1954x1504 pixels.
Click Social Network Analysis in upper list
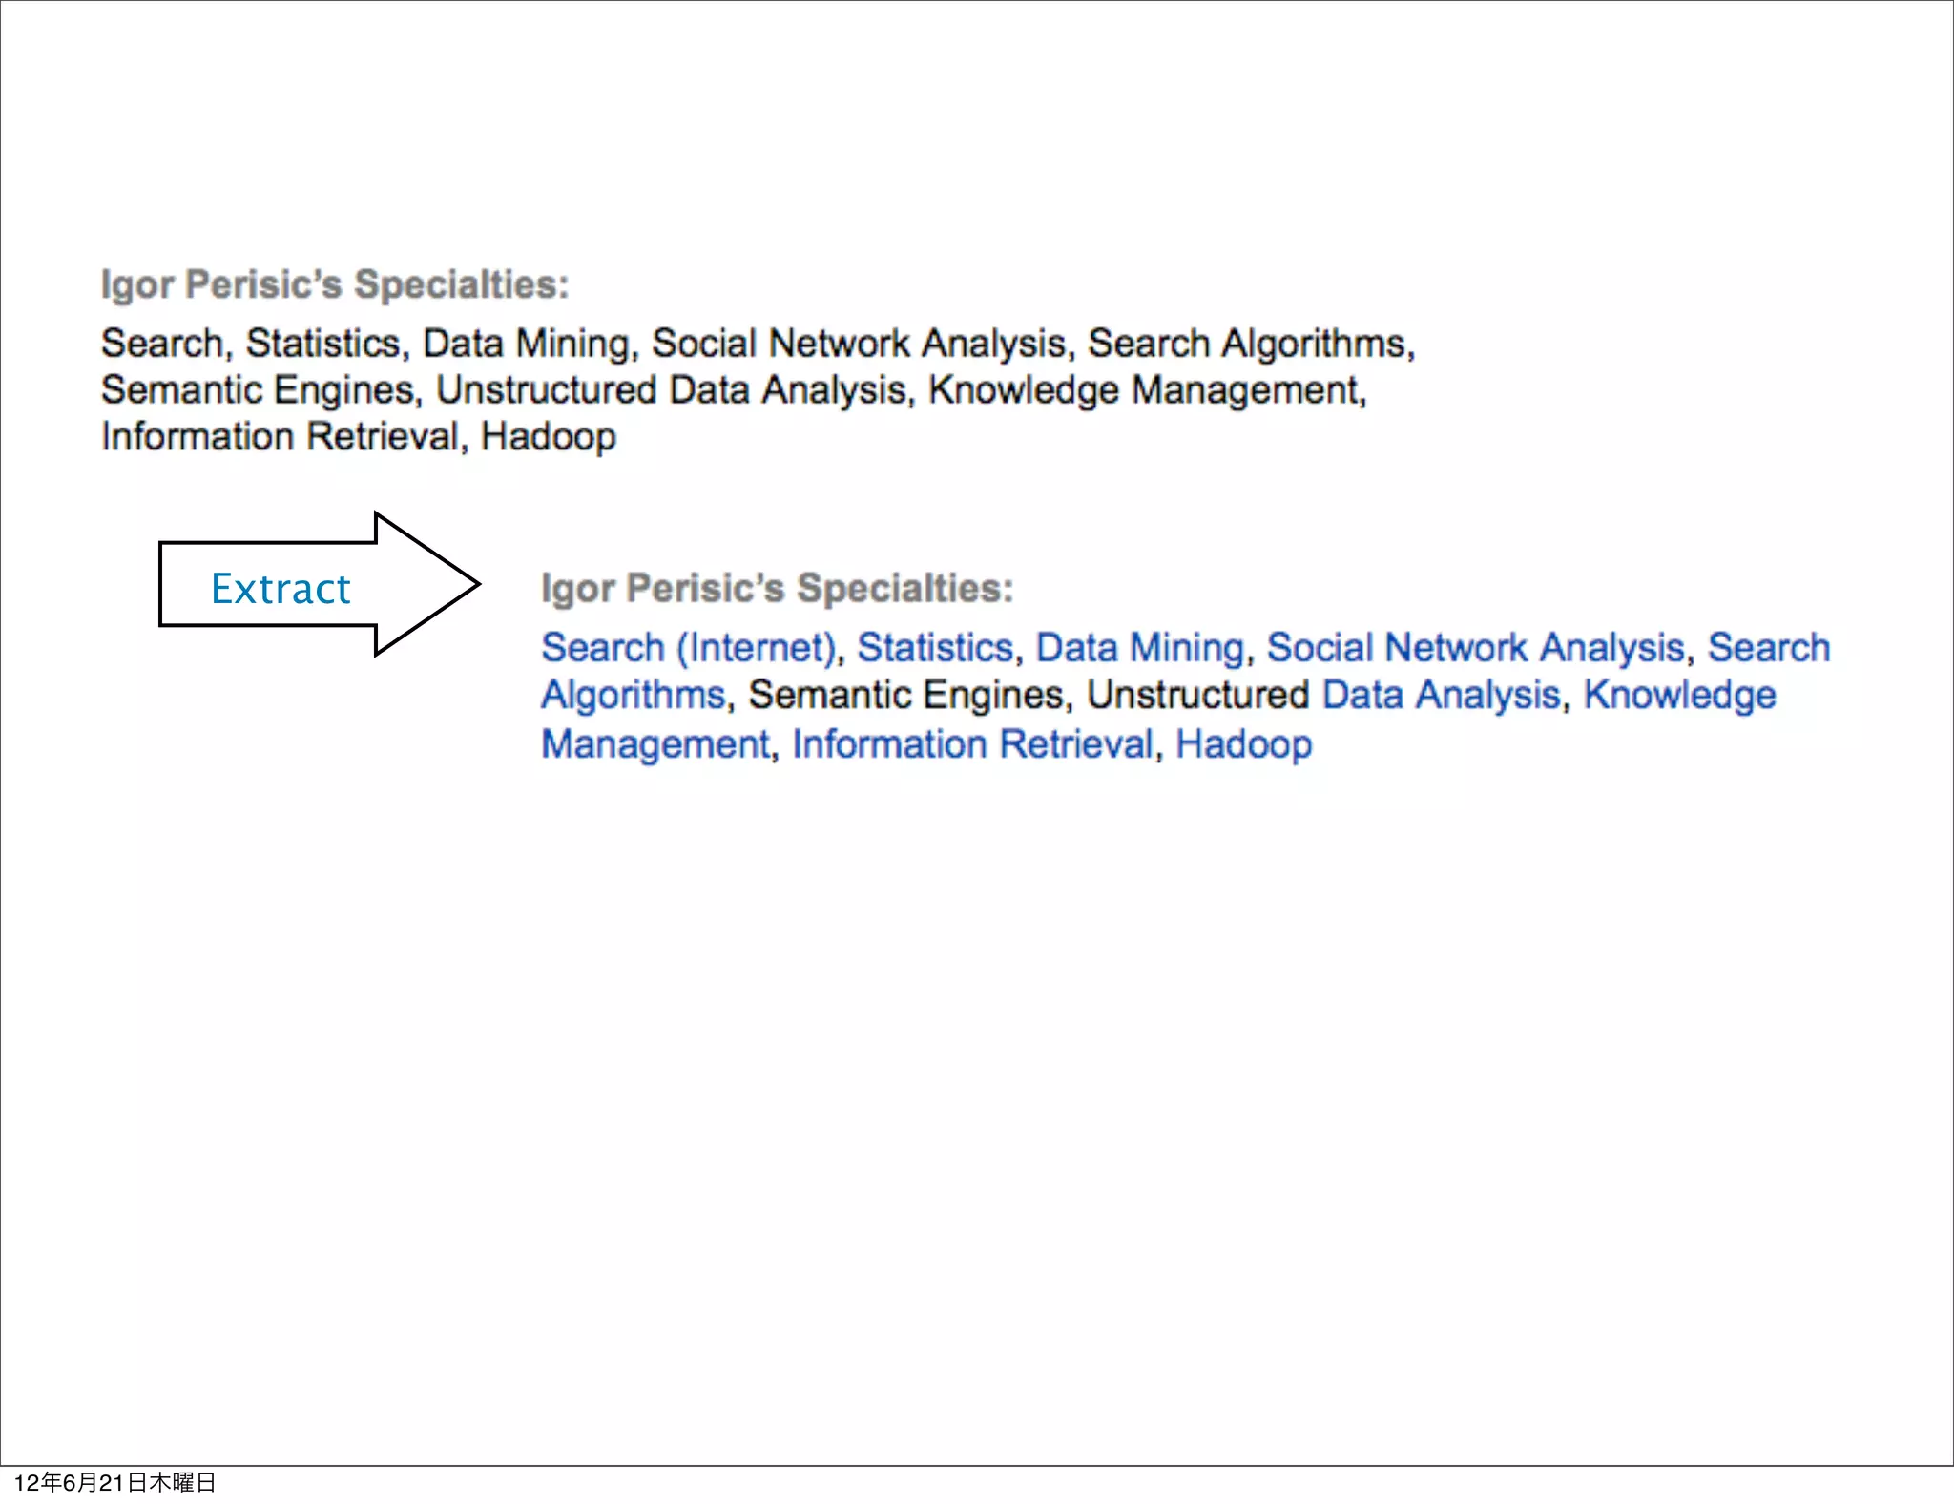pos(858,344)
